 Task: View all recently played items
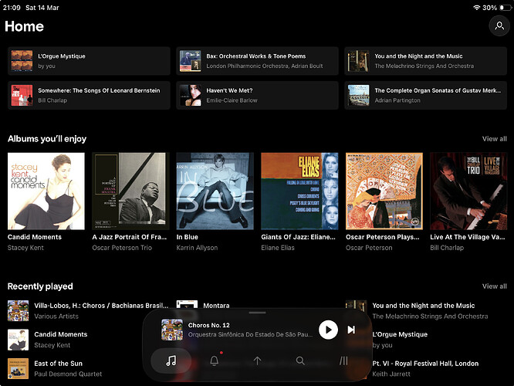tap(495, 286)
